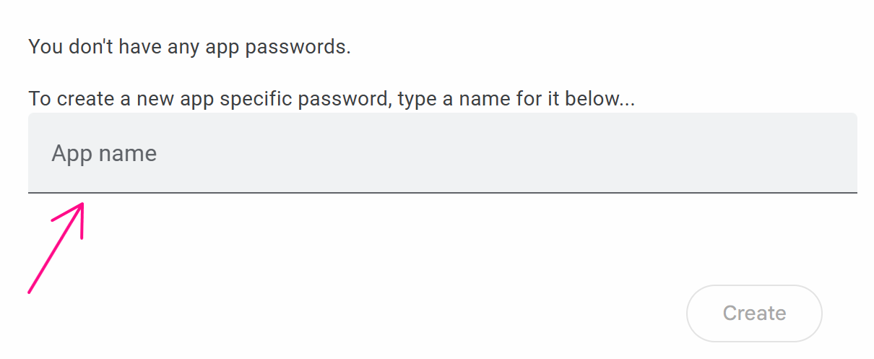
Task: Click the pink arrow annotation
Action: pyautogui.click(x=56, y=247)
